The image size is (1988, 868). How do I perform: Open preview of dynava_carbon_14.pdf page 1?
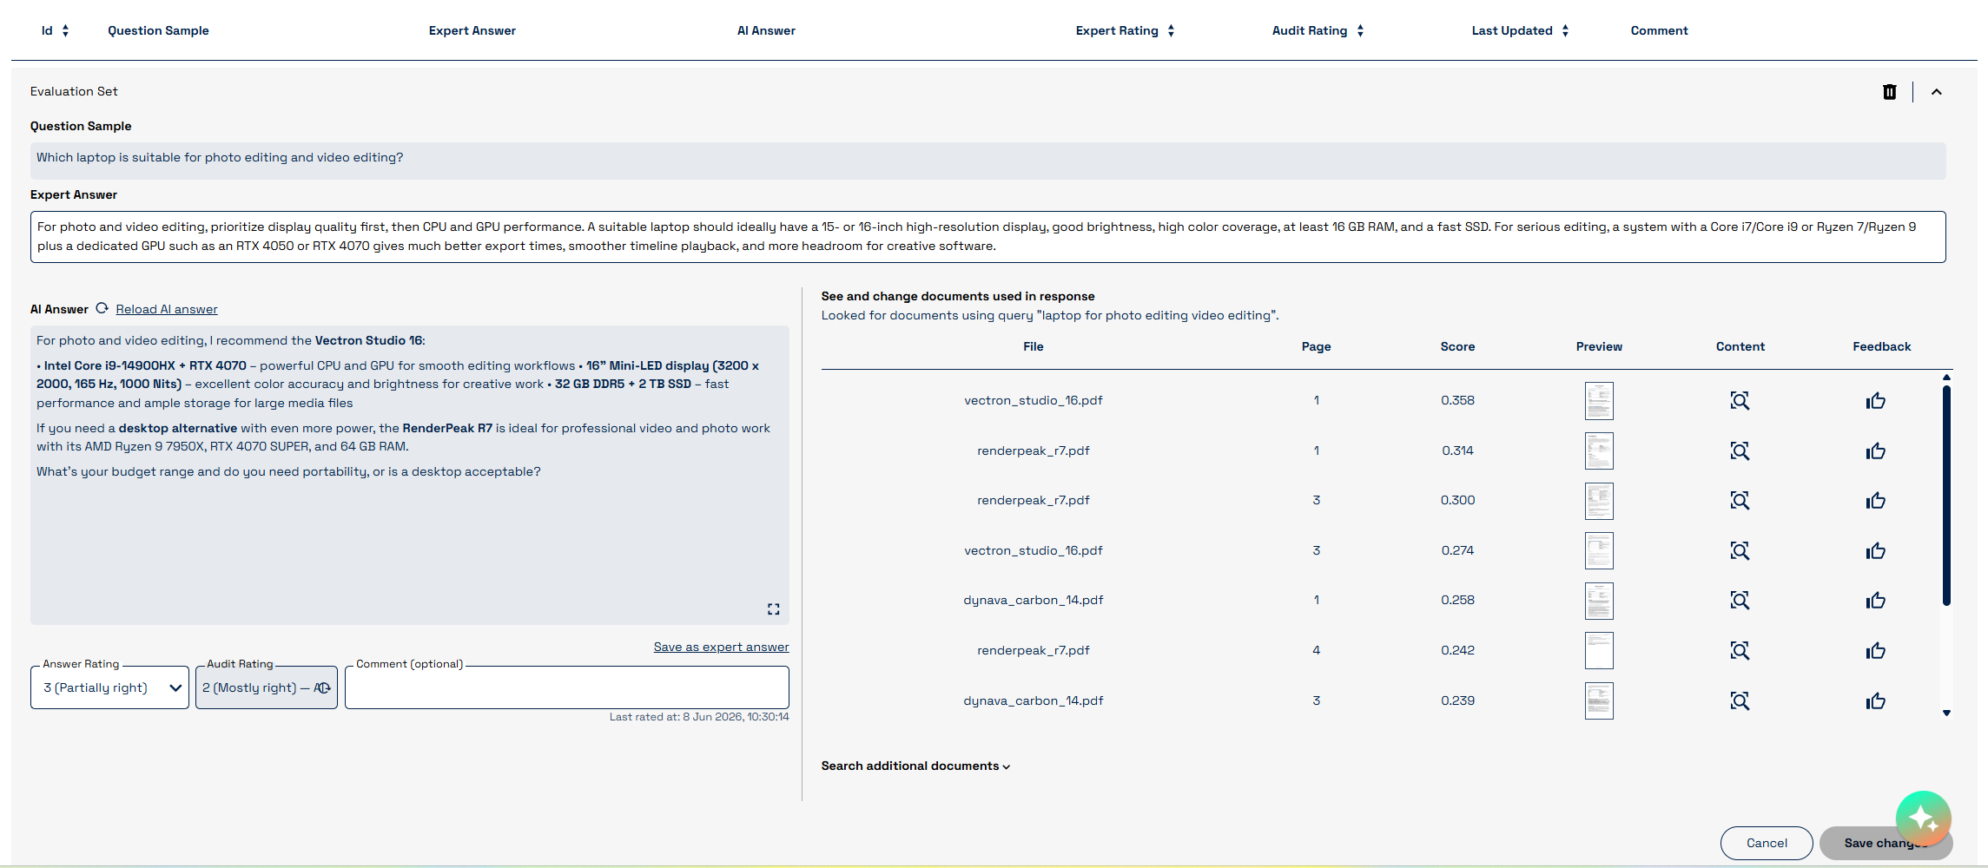click(1599, 601)
